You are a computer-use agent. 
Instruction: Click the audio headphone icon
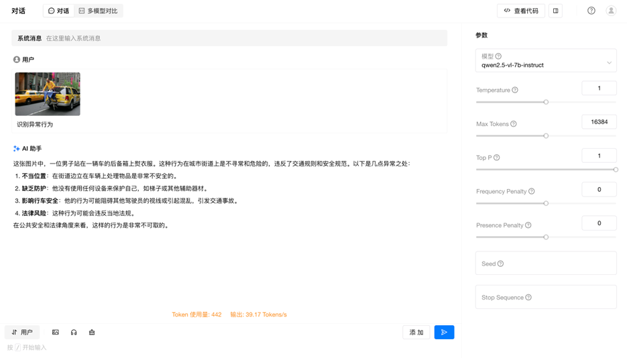pos(74,332)
